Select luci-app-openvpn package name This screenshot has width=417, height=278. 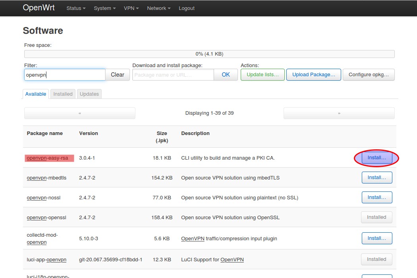46,260
